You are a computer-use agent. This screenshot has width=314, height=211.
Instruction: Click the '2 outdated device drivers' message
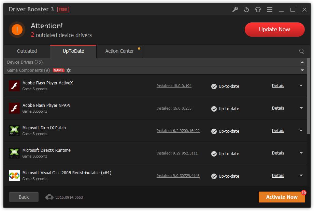coord(61,35)
